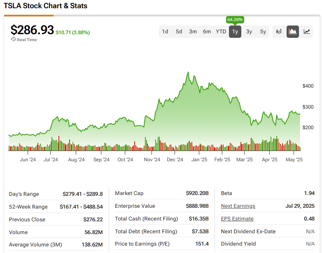Click the Beta value 1.94
322x253 pixels.
click(309, 193)
